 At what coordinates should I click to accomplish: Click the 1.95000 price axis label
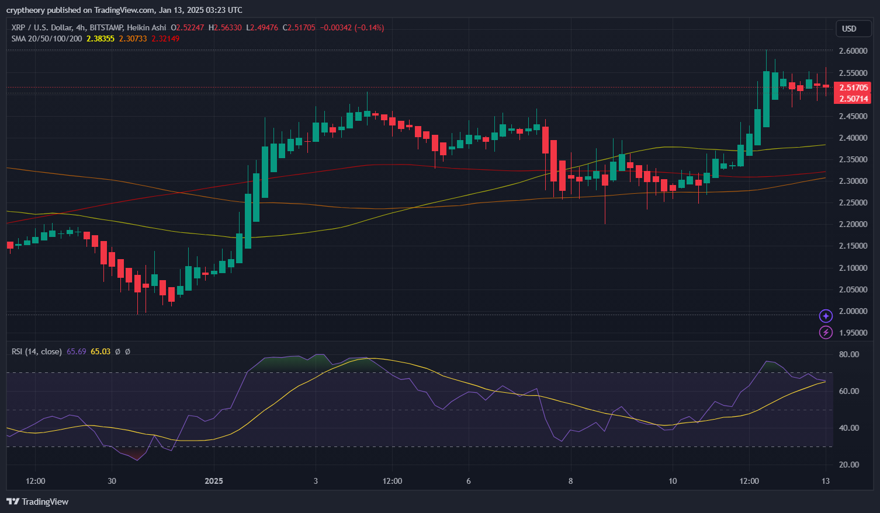click(853, 333)
